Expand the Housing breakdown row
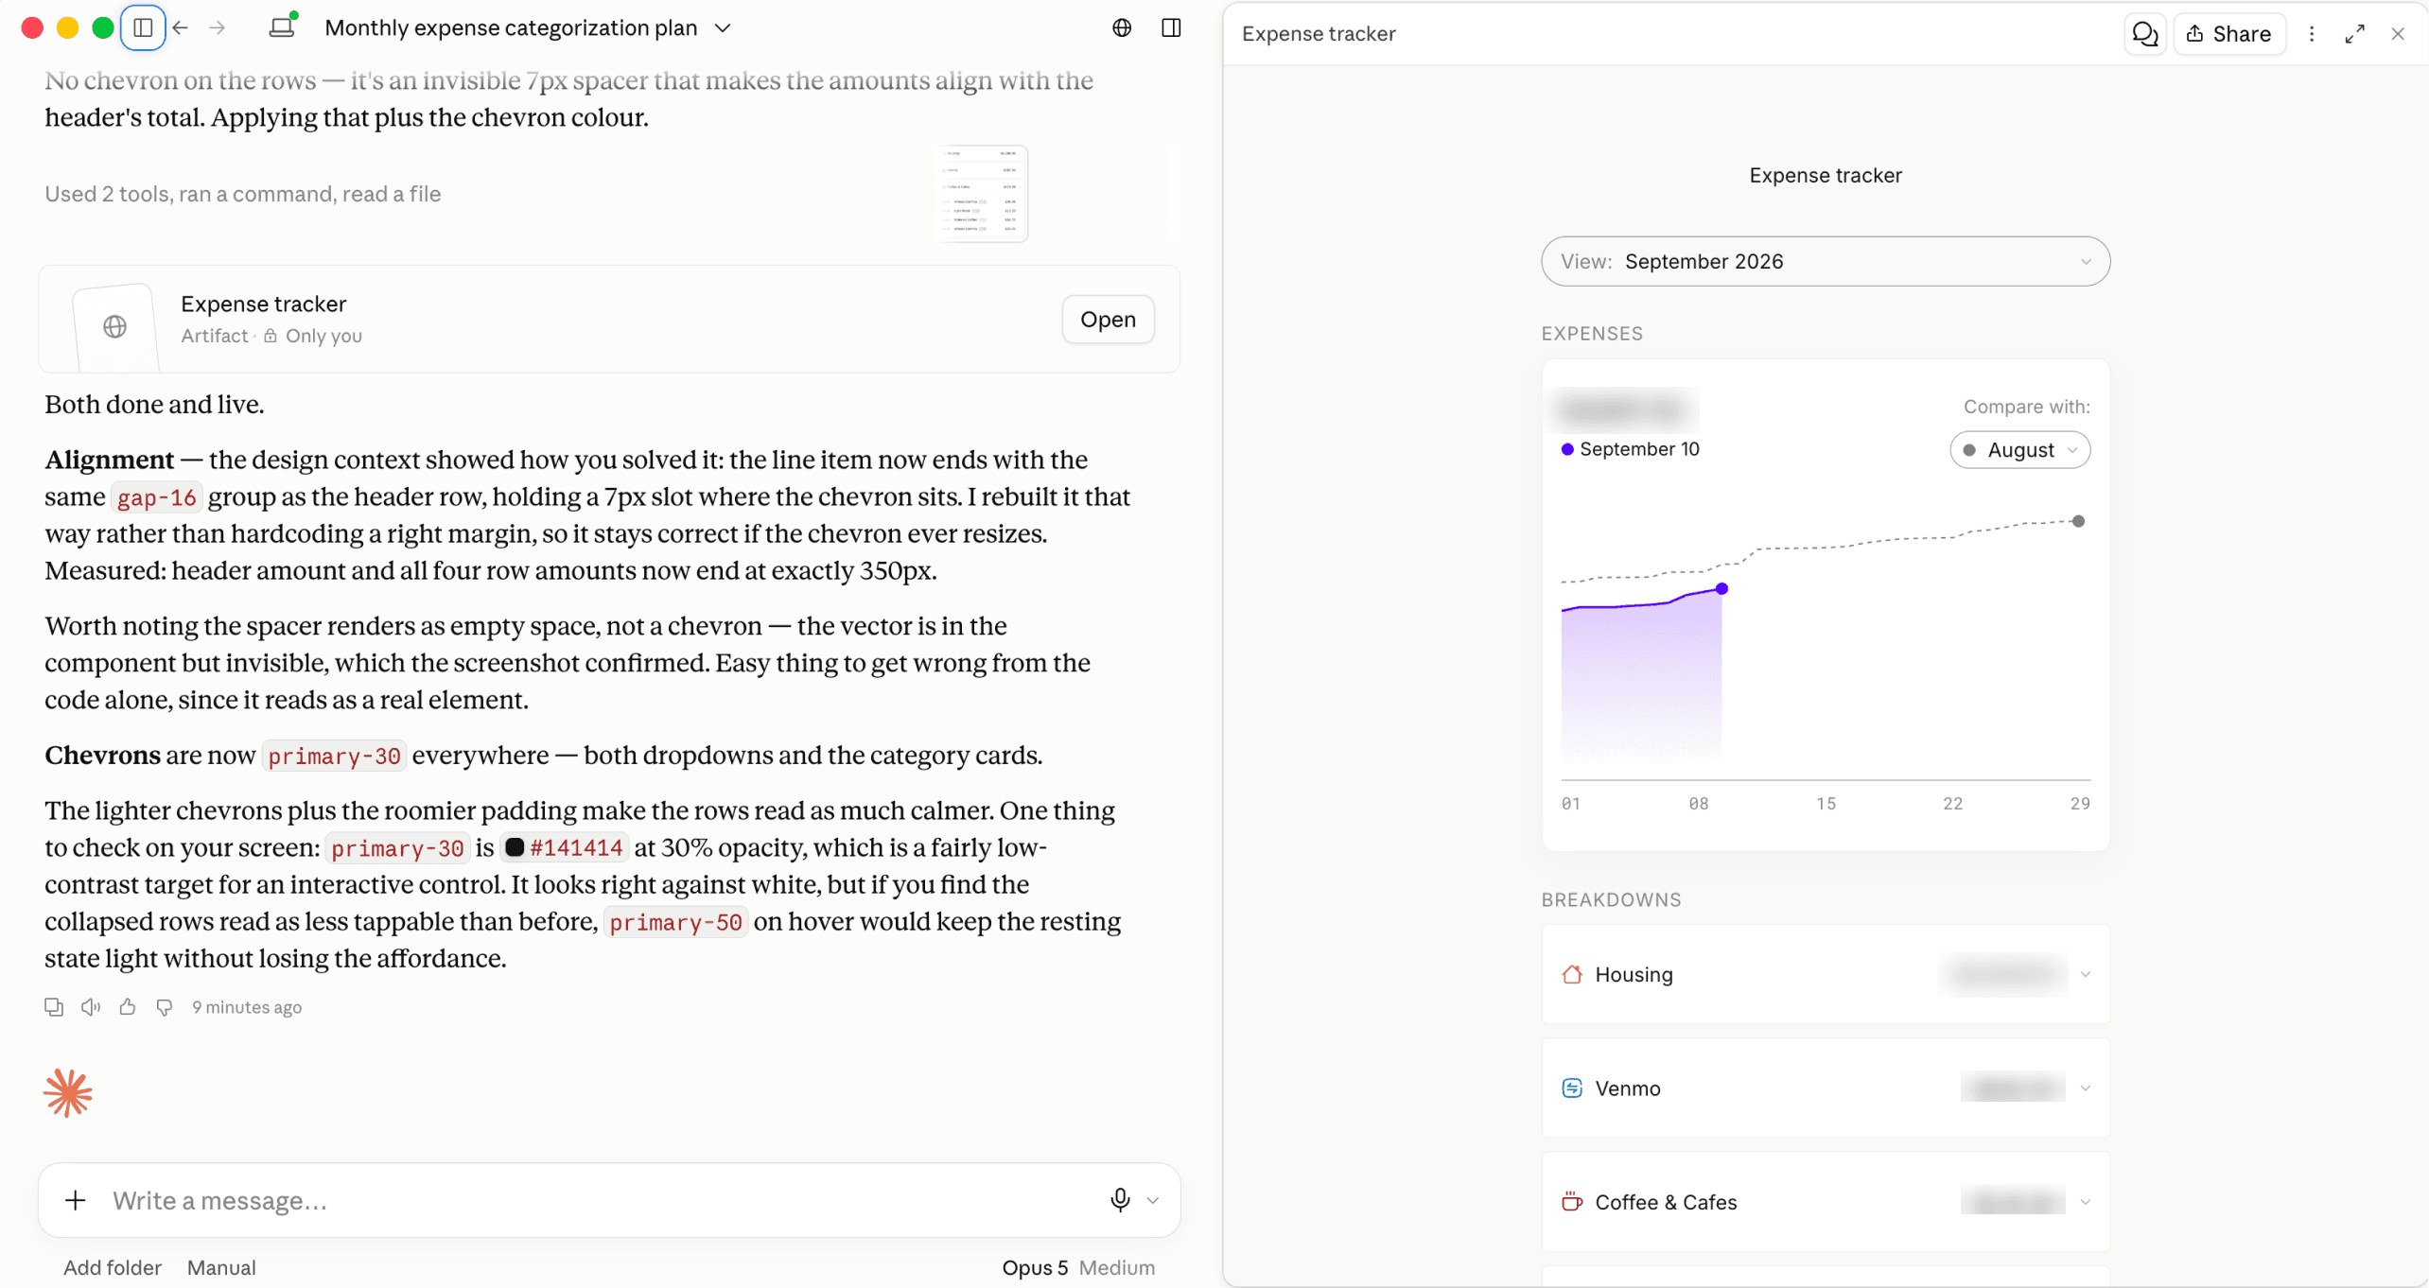Screen dimensions: 2429x1288 [x=1825, y=974]
